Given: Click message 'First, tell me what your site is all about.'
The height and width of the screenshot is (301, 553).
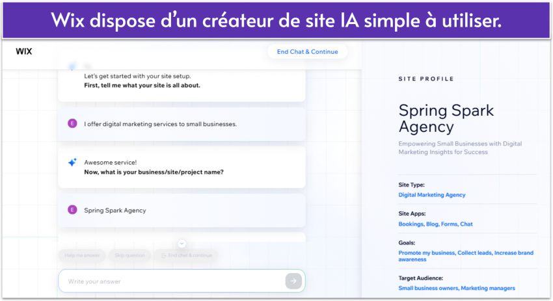Looking at the screenshot, I should click(x=142, y=85).
